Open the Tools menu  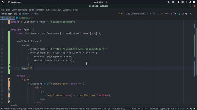[x=54, y=10]
